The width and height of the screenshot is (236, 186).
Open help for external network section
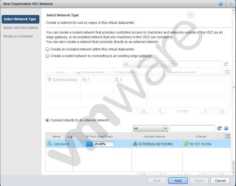coord(226,128)
